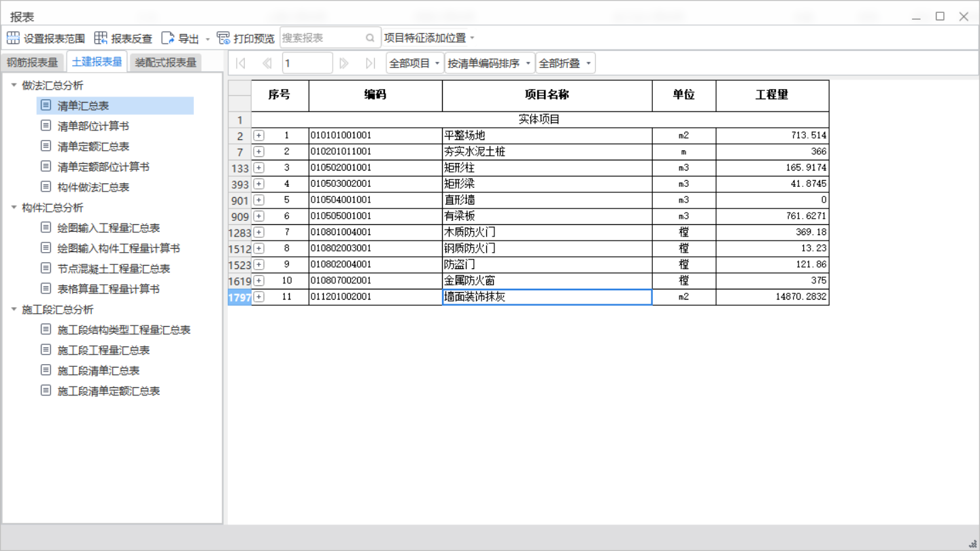This screenshot has width=980, height=551.
Task: Click the 打印预览 printer icon
Action: [223, 38]
